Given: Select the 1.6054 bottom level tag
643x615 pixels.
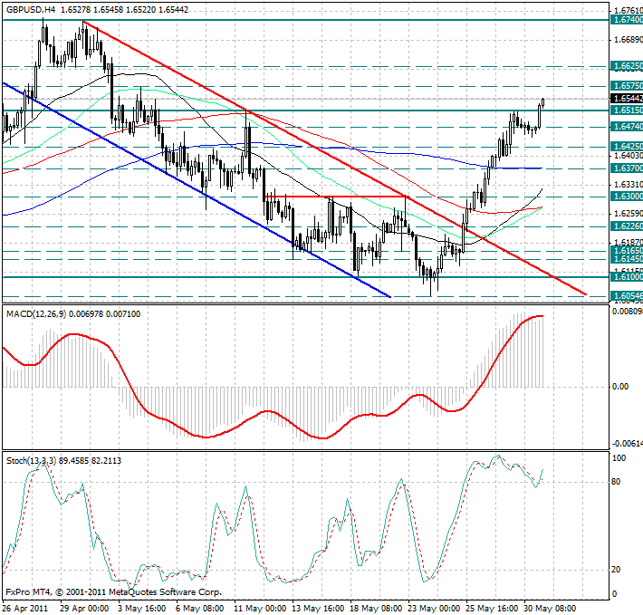Looking at the screenshot, I should tap(626, 296).
